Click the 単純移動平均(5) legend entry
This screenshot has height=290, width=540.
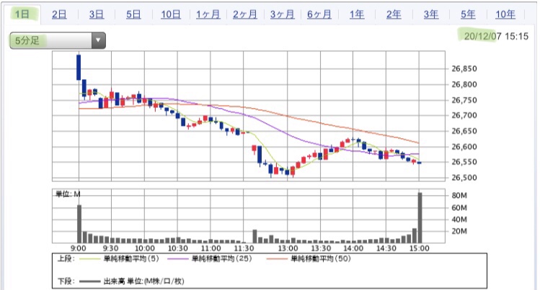(131, 258)
